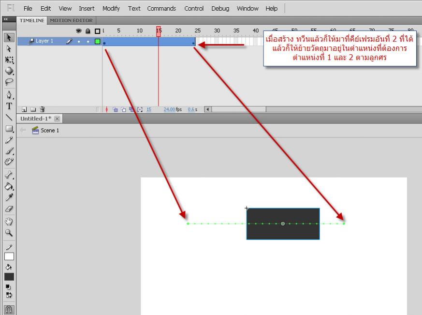Open the Commands menu
Image resolution: width=422 pixels, height=315 pixels.
[x=161, y=8]
